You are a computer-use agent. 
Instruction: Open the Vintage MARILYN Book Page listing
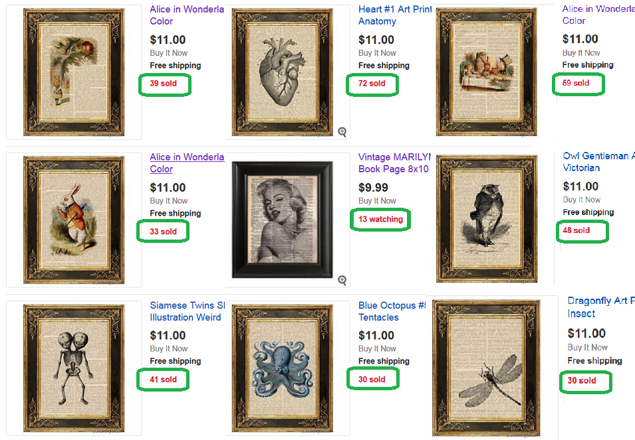pos(394,163)
